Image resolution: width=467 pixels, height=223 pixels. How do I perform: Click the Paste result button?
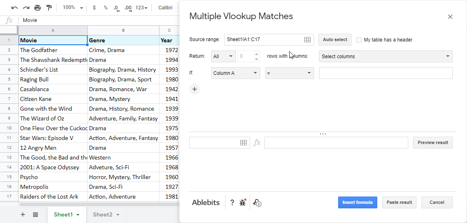pyautogui.click(x=399, y=203)
